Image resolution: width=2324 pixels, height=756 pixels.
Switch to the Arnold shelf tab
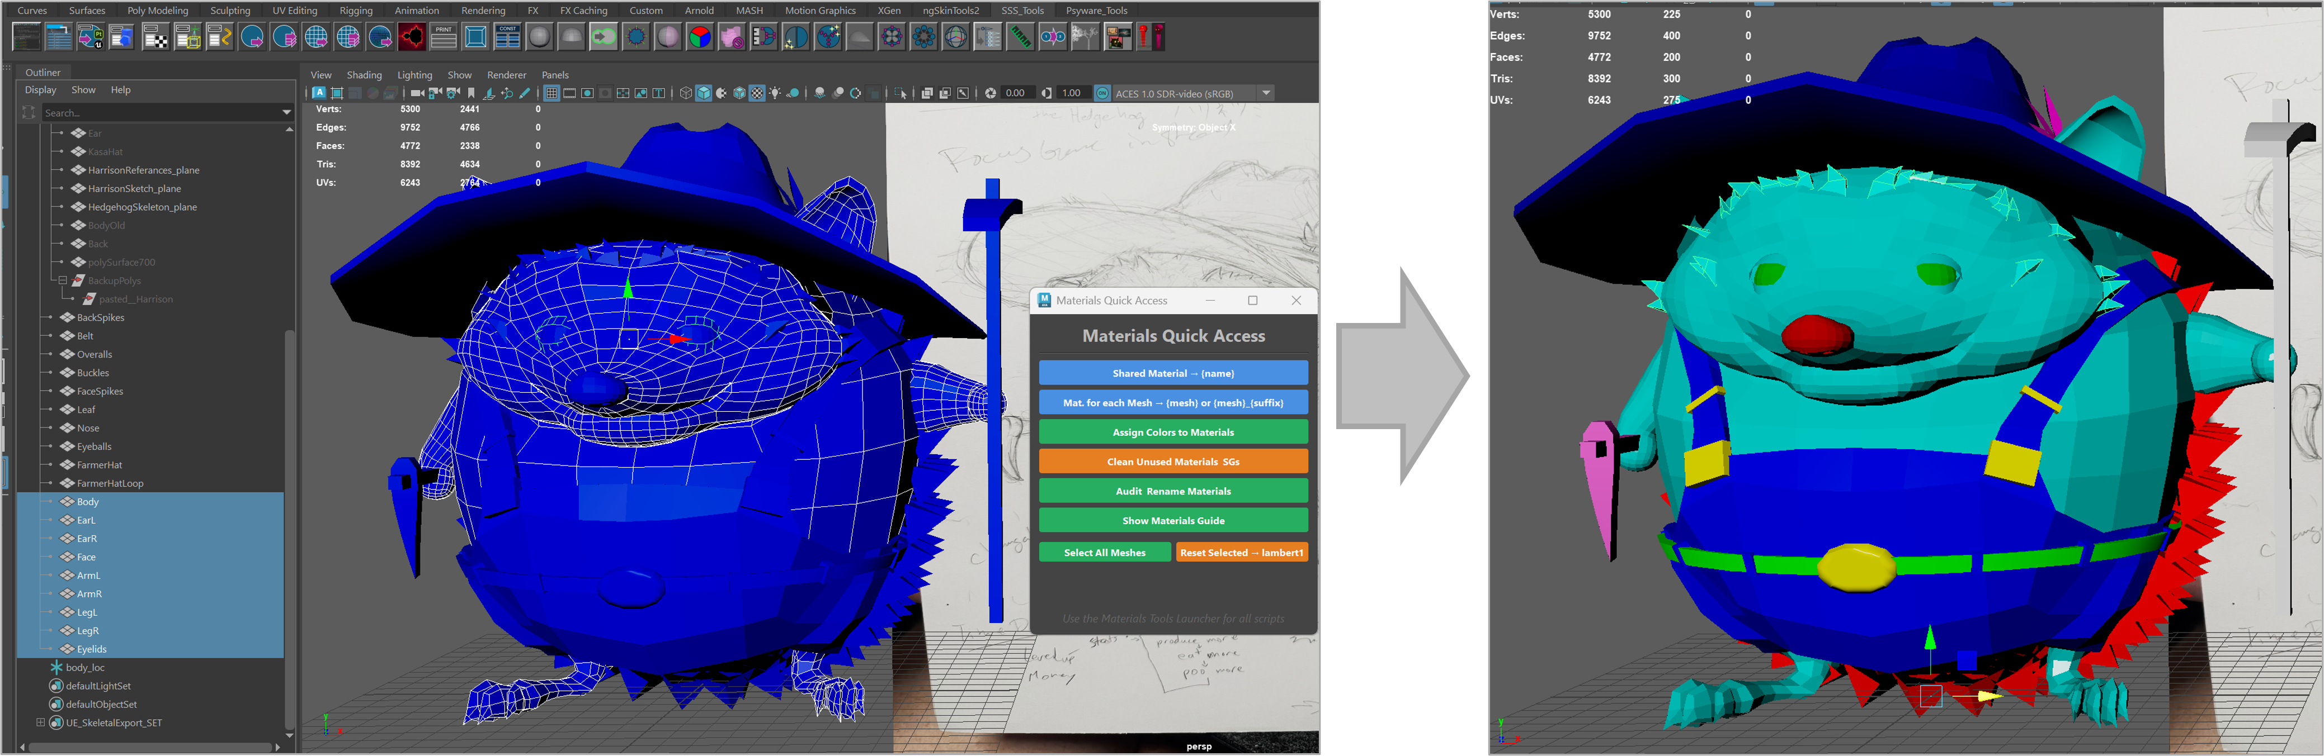coord(698,11)
